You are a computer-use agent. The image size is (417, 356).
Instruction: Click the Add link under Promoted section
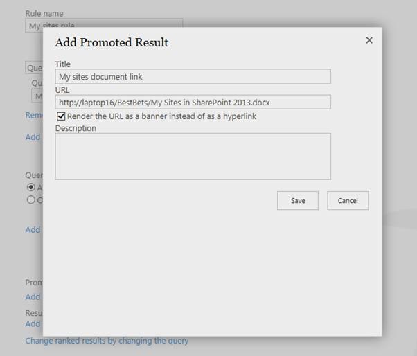coord(33,296)
